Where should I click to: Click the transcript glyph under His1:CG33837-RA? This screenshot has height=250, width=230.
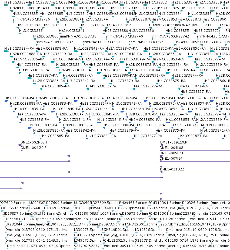[x=30, y=78]
